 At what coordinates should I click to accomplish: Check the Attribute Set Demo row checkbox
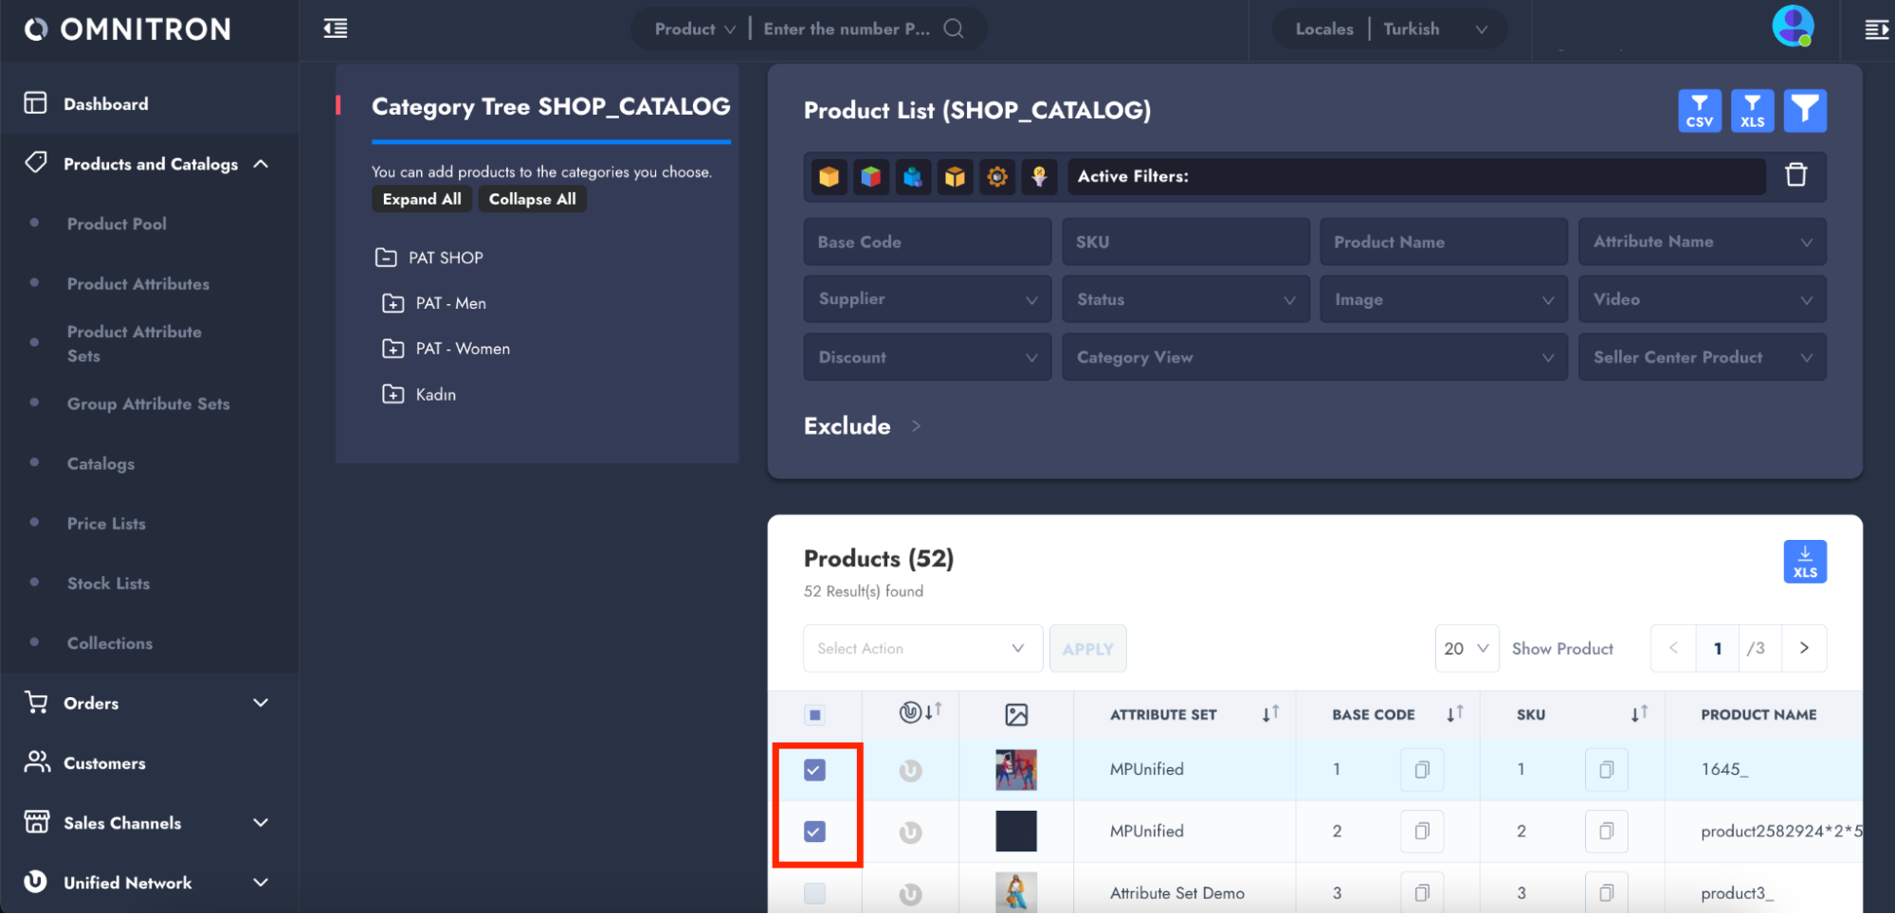(814, 893)
